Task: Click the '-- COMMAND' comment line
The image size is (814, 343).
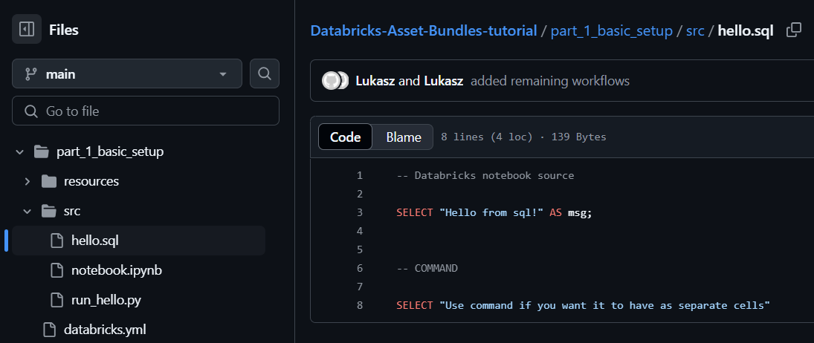Action: point(427,268)
